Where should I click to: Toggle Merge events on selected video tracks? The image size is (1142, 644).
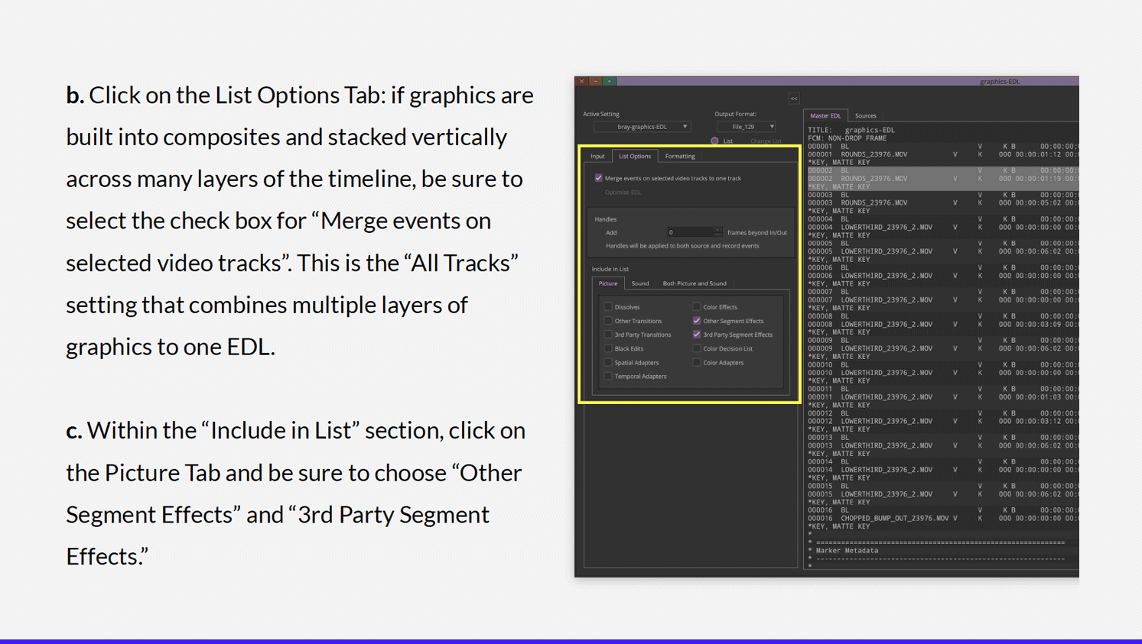pyautogui.click(x=598, y=178)
